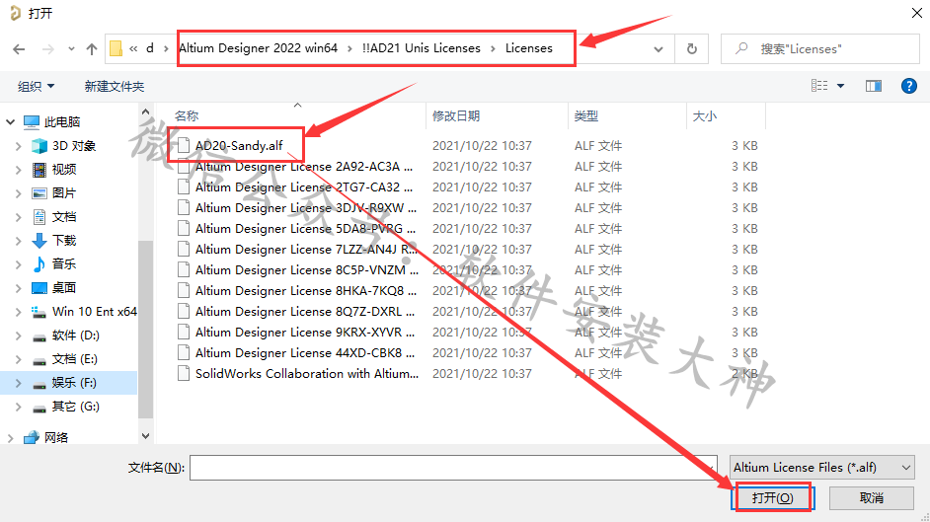
Task: Open recent locations dropdown arrow
Action: click(x=71, y=49)
